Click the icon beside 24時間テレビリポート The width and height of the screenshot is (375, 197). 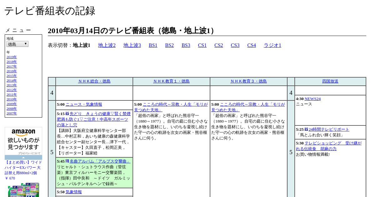306,129
